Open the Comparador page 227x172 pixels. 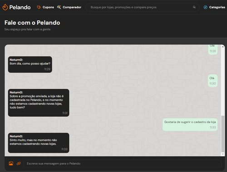(x=72, y=7)
